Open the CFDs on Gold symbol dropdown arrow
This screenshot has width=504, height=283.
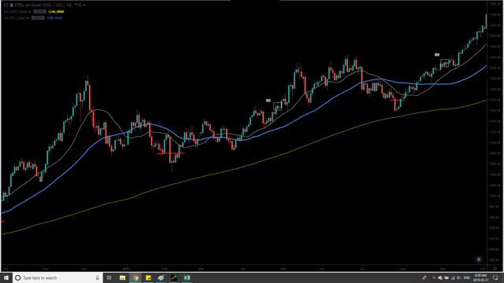pos(84,6)
